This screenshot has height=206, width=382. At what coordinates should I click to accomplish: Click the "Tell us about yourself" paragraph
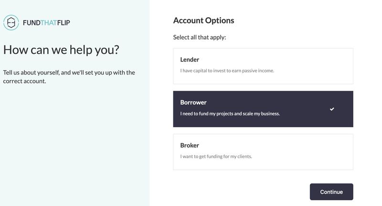pos(69,77)
